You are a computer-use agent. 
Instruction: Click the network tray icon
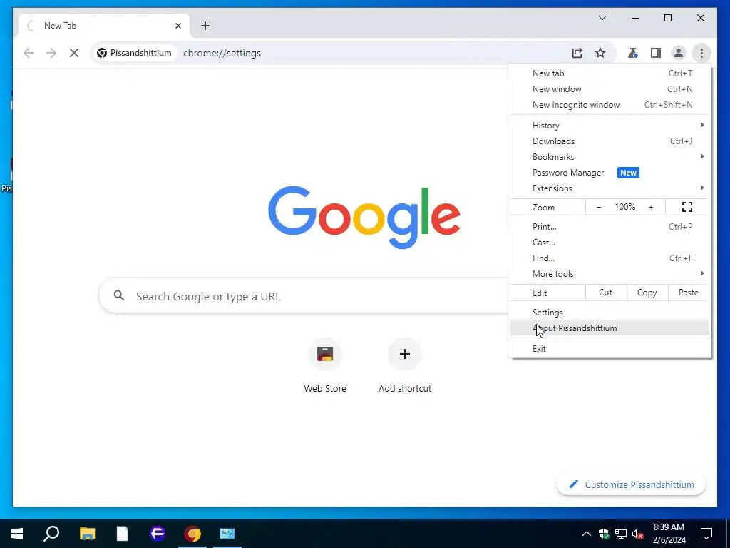621,534
